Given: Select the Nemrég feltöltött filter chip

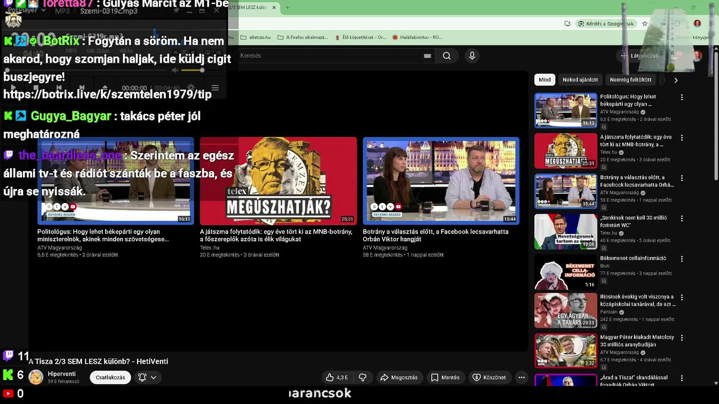Looking at the screenshot, I should 630,80.
